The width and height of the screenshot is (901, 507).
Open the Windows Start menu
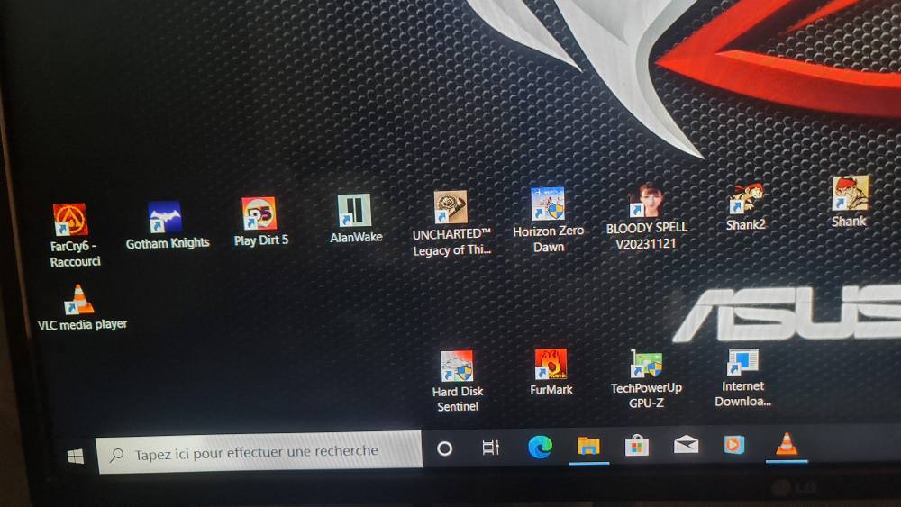[x=76, y=457]
